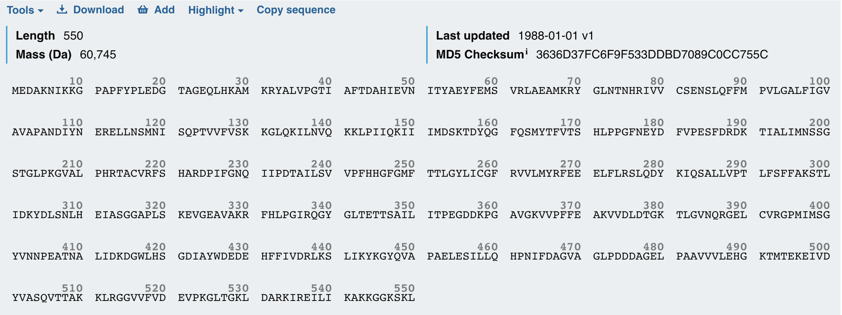
Task: Select the download tray icon in the toolbar
Action: coord(62,10)
